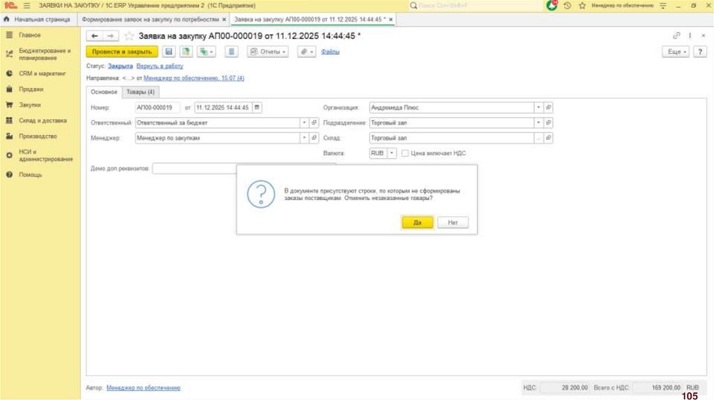This screenshot has width=714, height=400.
Task: Switch to the Основное tab
Action: pos(104,92)
